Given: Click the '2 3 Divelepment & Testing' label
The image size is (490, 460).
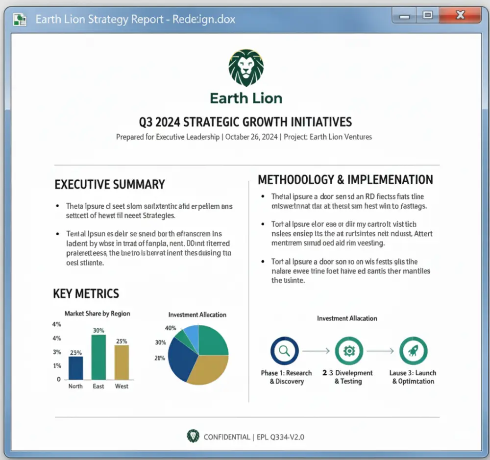Looking at the screenshot, I should [x=347, y=377].
